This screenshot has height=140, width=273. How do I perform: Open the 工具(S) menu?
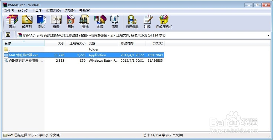pyautogui.click(x=37, y=11)
